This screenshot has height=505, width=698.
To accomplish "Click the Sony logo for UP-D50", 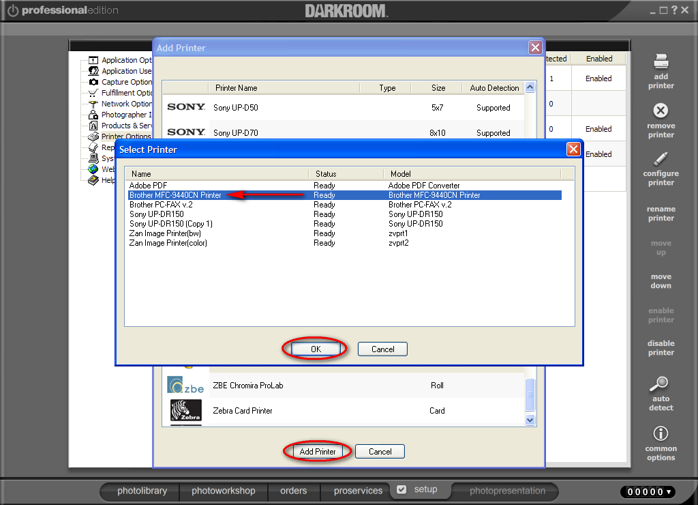I will click(185, 107).
